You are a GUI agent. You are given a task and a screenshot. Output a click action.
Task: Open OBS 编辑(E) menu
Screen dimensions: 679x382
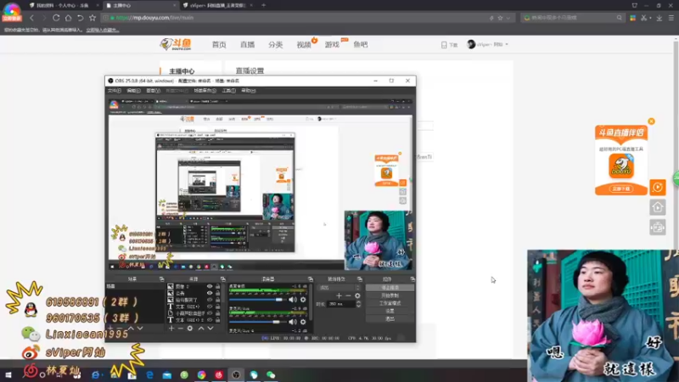pos(133,91)
